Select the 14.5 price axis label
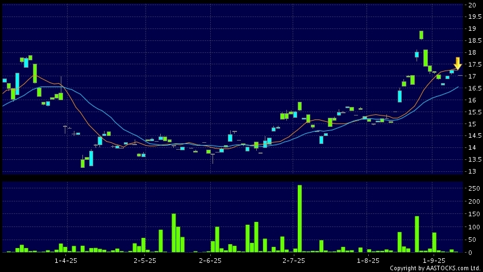Screen dimensions: 483x272 pos(474,135)
